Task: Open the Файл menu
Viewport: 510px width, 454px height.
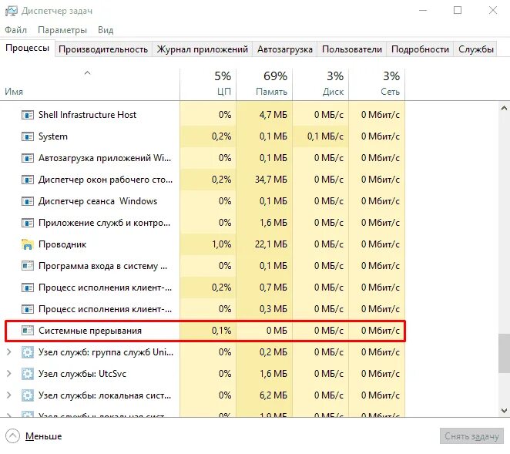Action: [15, 30]
